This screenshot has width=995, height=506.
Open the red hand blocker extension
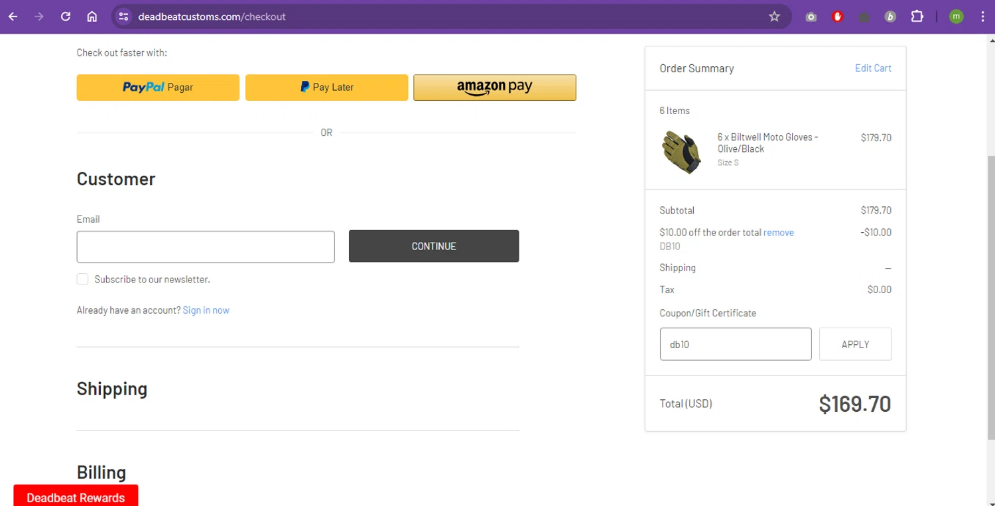pos(837,17)
